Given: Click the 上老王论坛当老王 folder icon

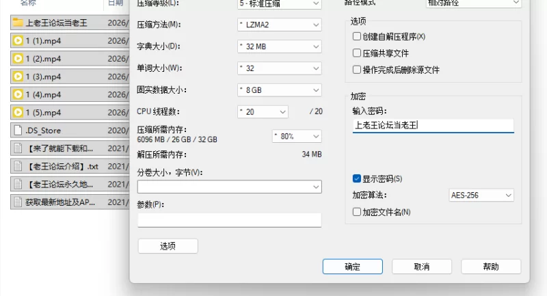Looking at the screenshot, I should pos(18,23).
